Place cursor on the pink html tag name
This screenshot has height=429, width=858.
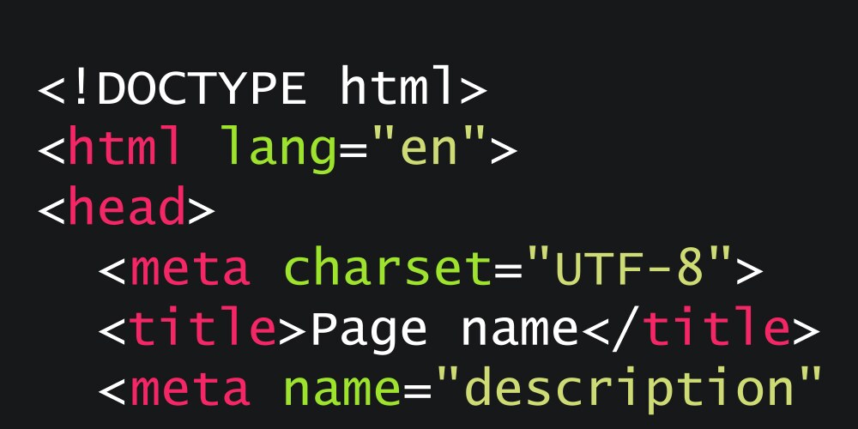coord(124,146)
